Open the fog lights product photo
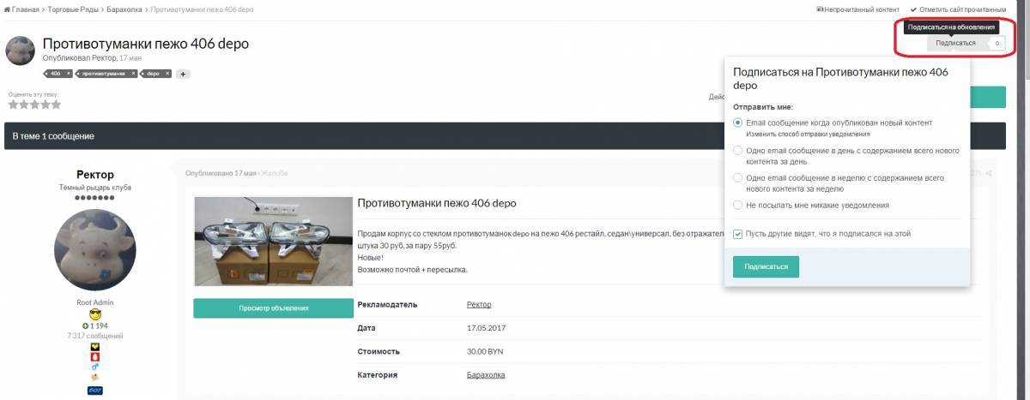 click(x=273, y=242)
